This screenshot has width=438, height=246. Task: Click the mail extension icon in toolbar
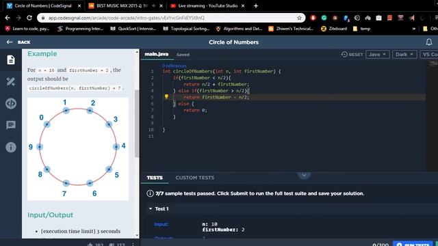click(378, 18)
